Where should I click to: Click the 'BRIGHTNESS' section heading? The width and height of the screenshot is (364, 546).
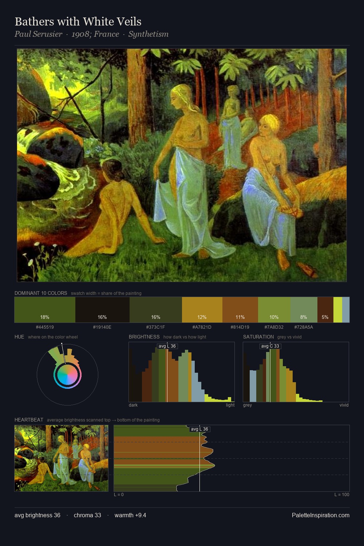point(144,337)
